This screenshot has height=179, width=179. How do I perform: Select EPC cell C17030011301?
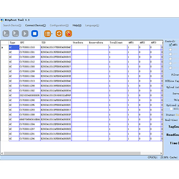coord(30,52)
